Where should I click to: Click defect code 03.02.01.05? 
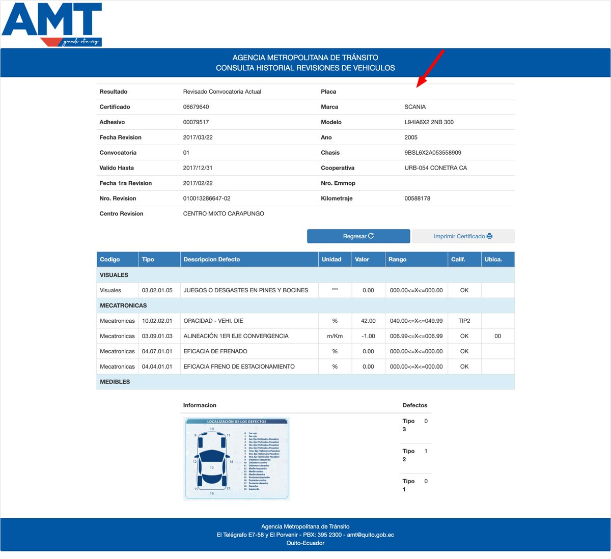pos(157,290)
